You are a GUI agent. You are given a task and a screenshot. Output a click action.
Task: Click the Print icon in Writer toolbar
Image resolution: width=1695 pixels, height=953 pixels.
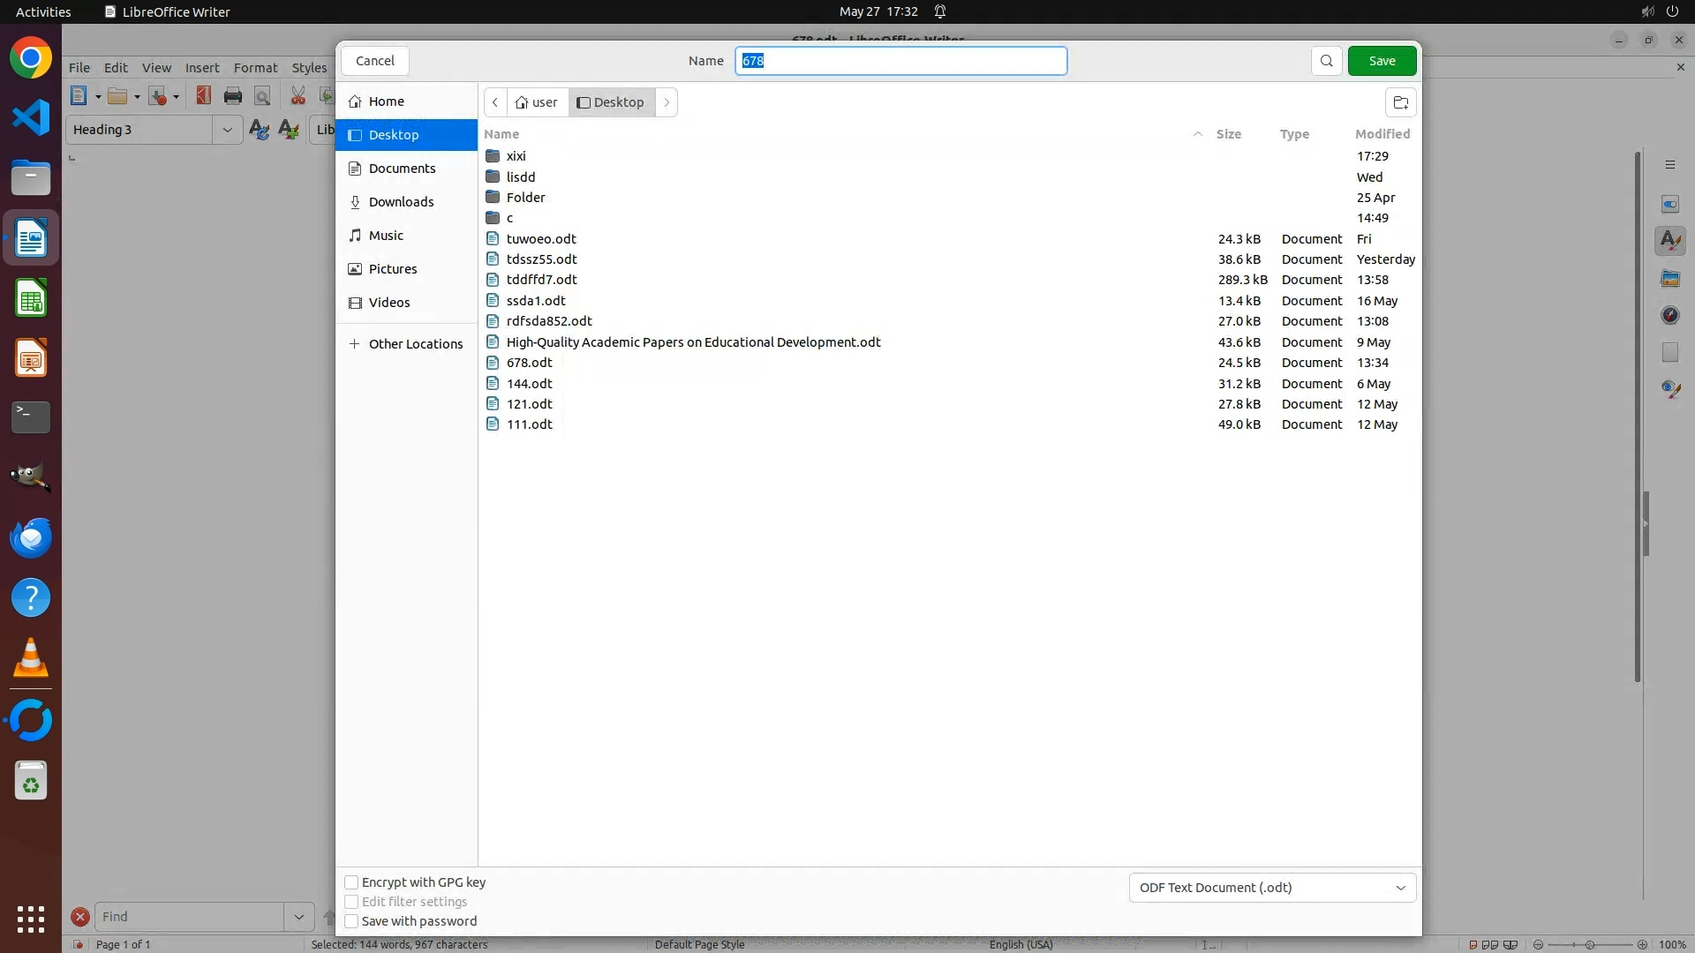coord(233,96)
